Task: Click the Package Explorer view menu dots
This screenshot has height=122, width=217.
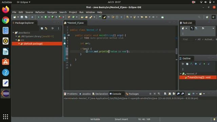Action: pyautogui.click(x=58, y=28)
